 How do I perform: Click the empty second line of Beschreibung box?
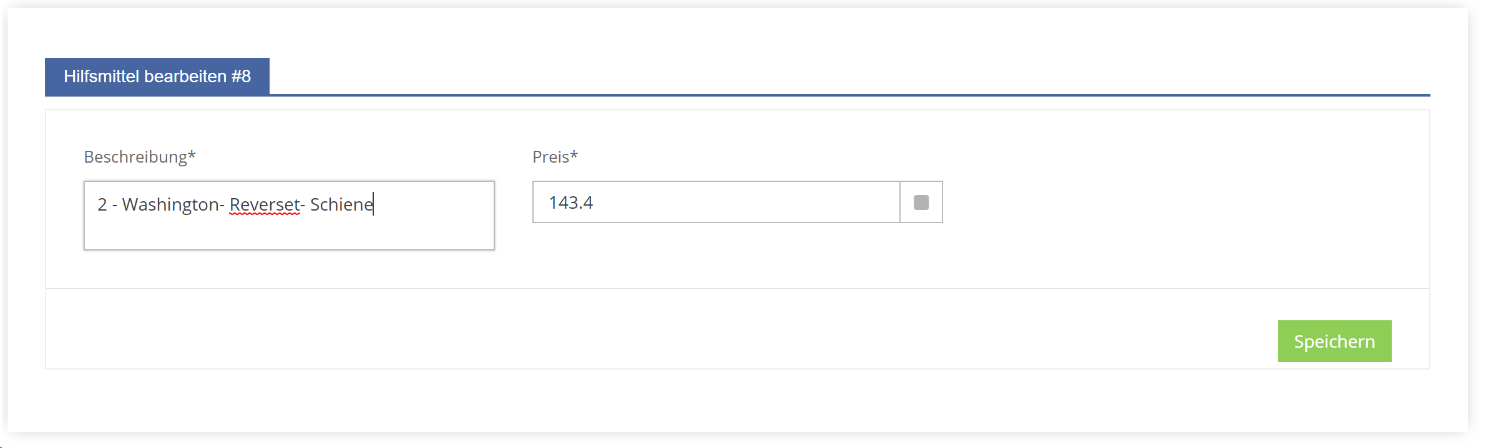point(289,234)
